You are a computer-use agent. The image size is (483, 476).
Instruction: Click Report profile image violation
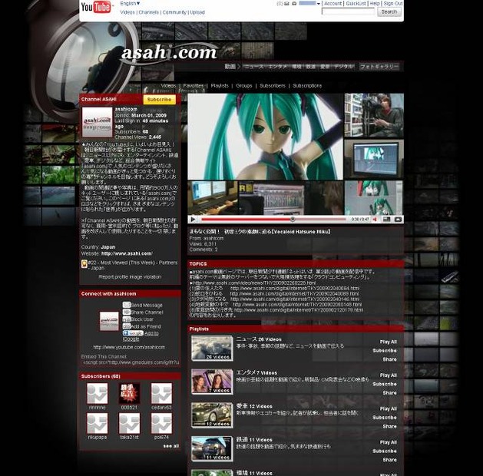coord(130,277)
